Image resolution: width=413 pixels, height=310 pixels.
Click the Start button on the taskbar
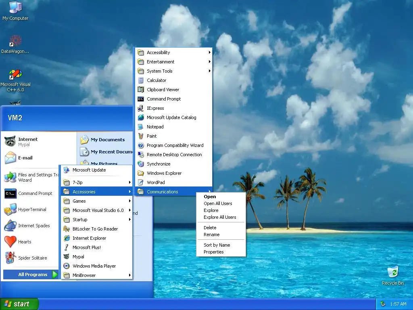point(19,304)
